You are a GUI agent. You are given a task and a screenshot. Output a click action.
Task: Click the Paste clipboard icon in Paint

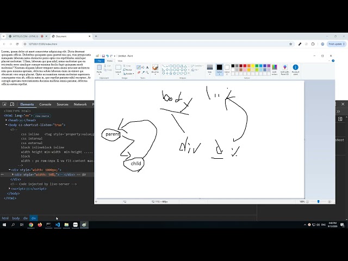pyautogui.click(x=99, y=67)
